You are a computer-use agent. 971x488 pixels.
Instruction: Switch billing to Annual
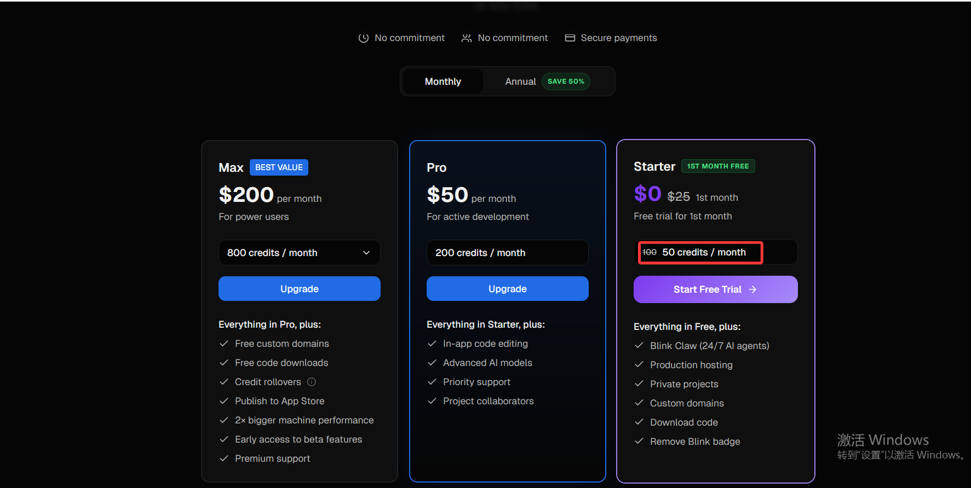pyautogui.click(x=520, y=82)
